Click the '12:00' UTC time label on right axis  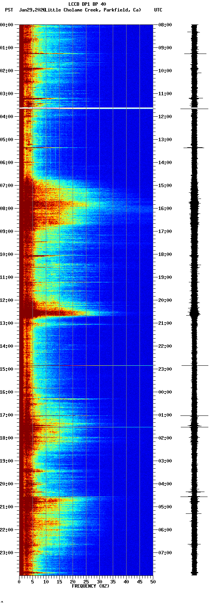point(165,117)
